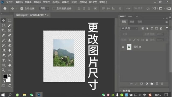Select the Brush tool

(3, 40)
